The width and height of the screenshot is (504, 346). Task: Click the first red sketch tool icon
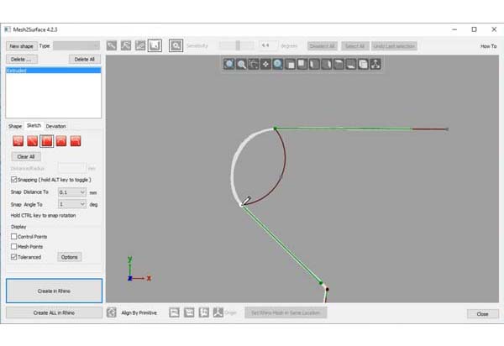tap(18, 141)
